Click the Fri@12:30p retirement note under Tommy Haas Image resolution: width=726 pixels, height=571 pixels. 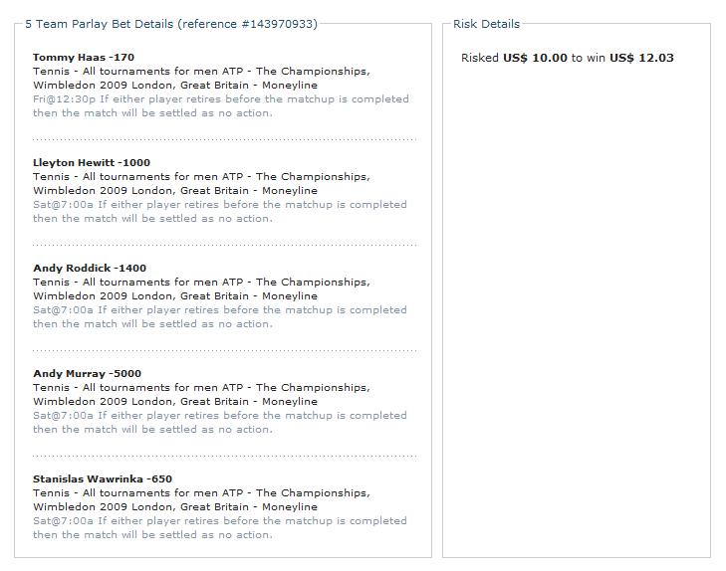click(220, 106)
